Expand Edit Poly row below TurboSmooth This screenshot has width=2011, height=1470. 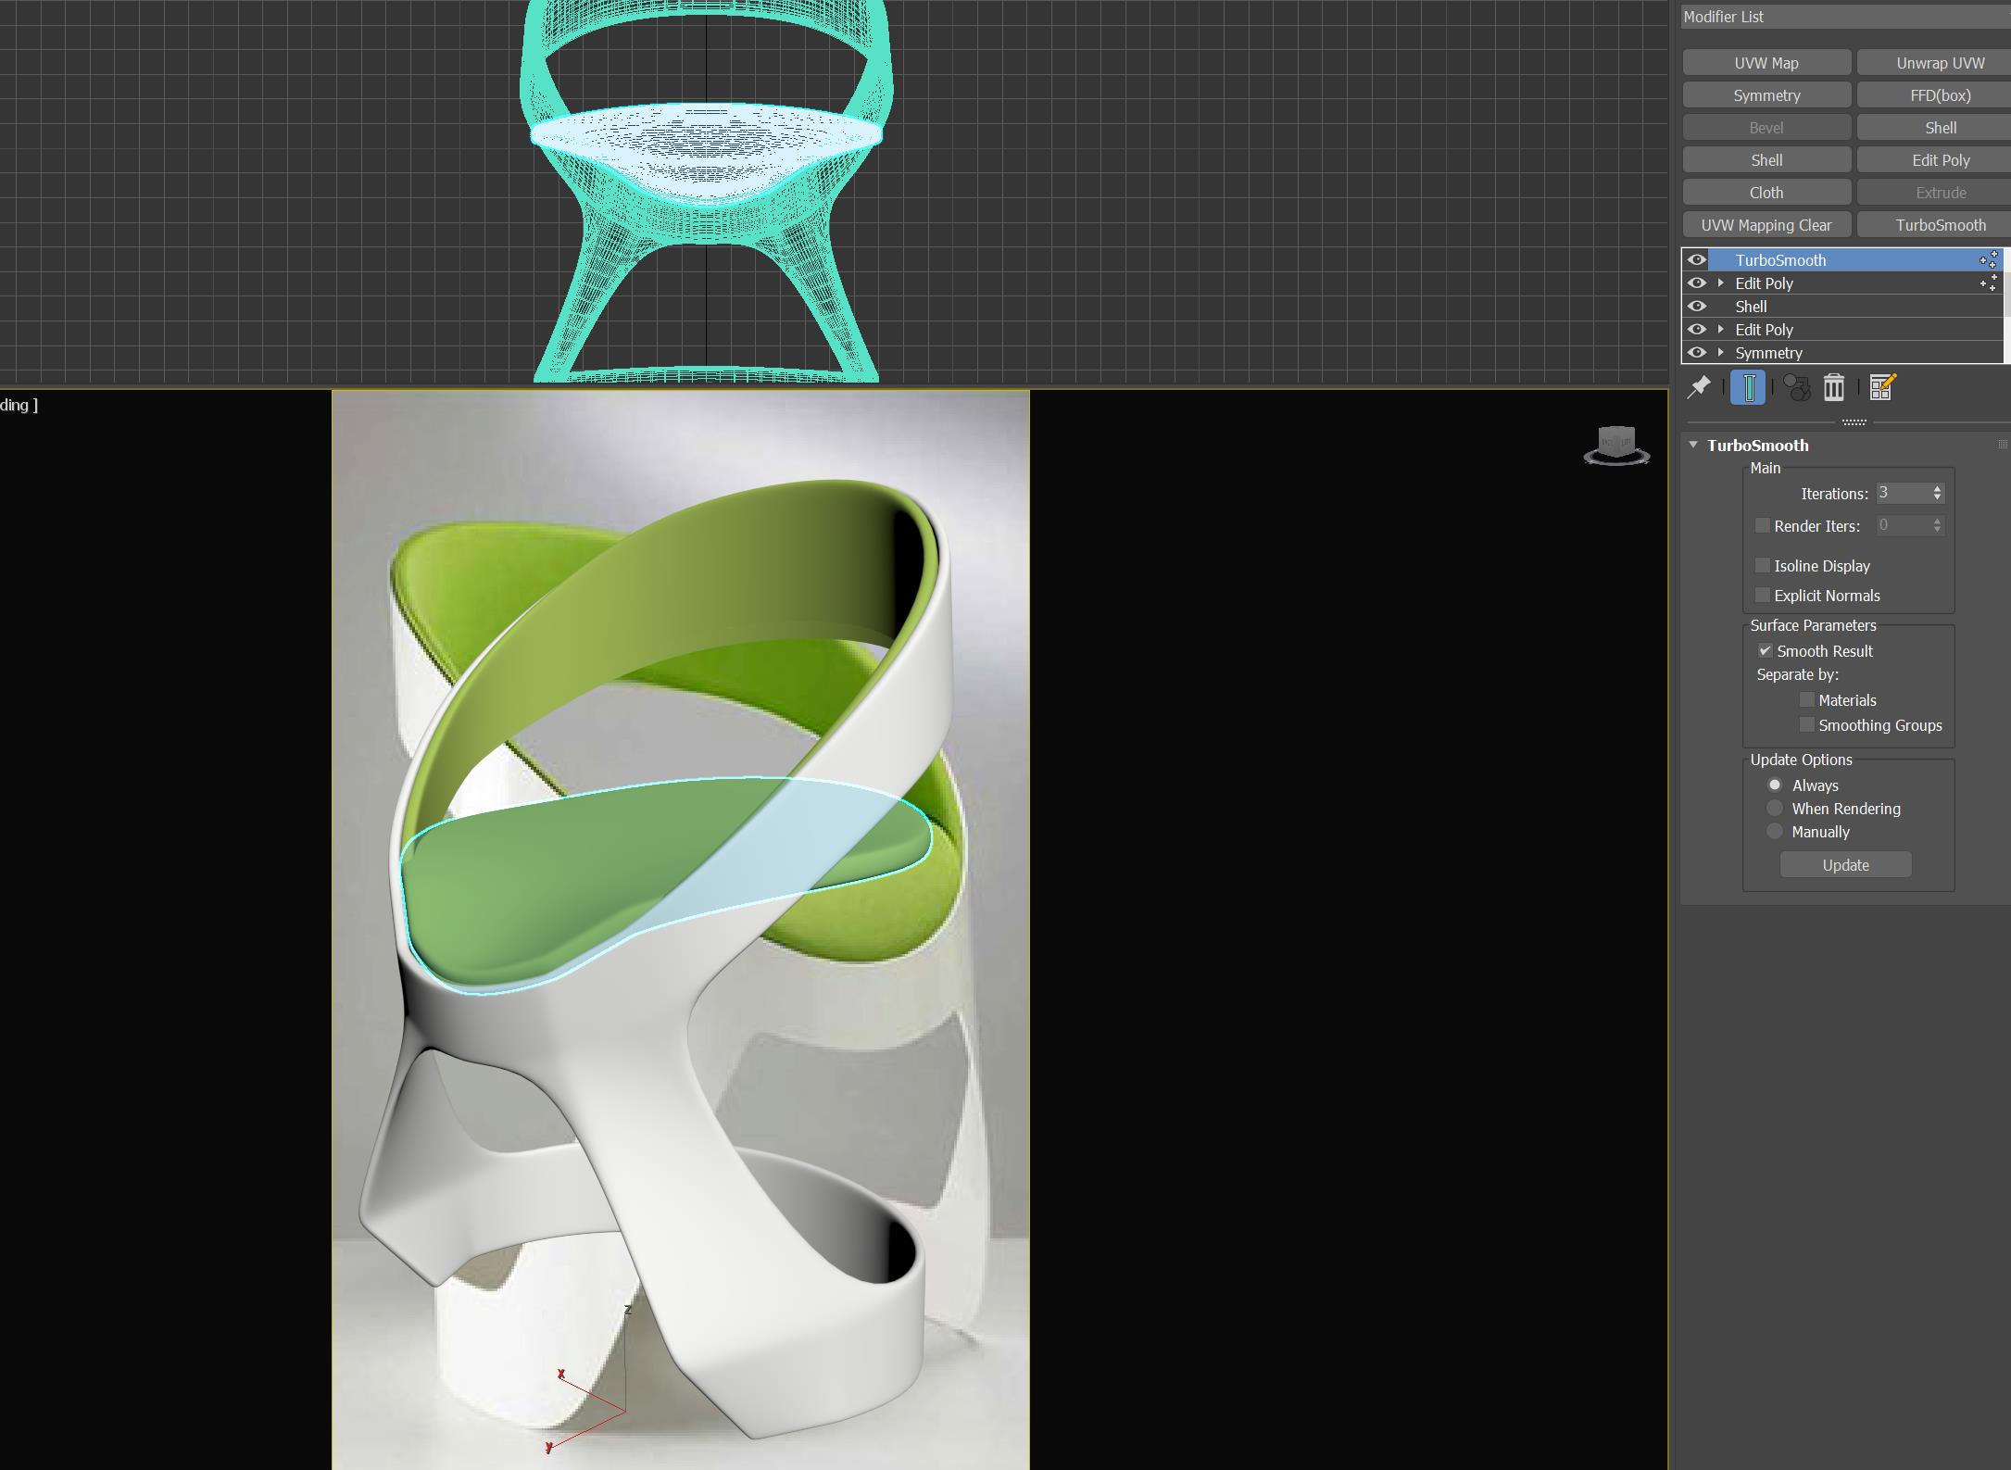point(1721,283)
